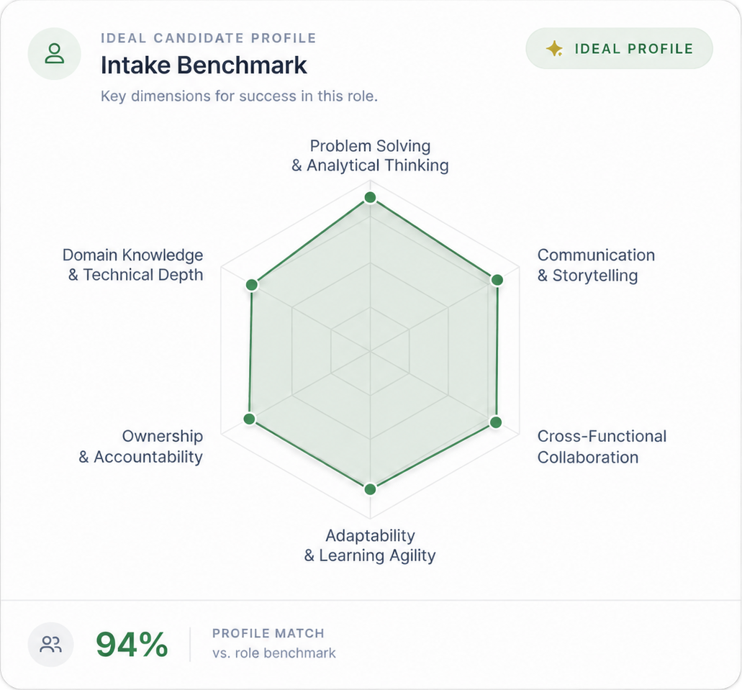Click the Domain Knowledge & Technical Depth label
Image resolution: width=742 pixels, height=690 pixels.
132,265
